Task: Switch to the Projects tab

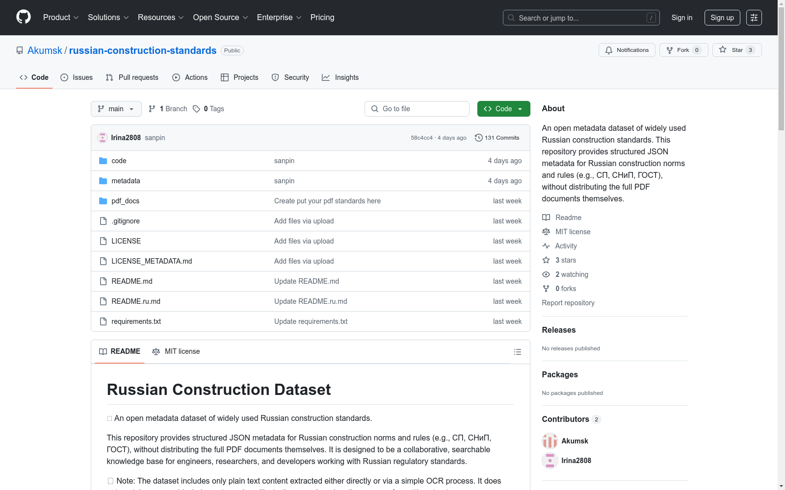Action: (239, 77)
